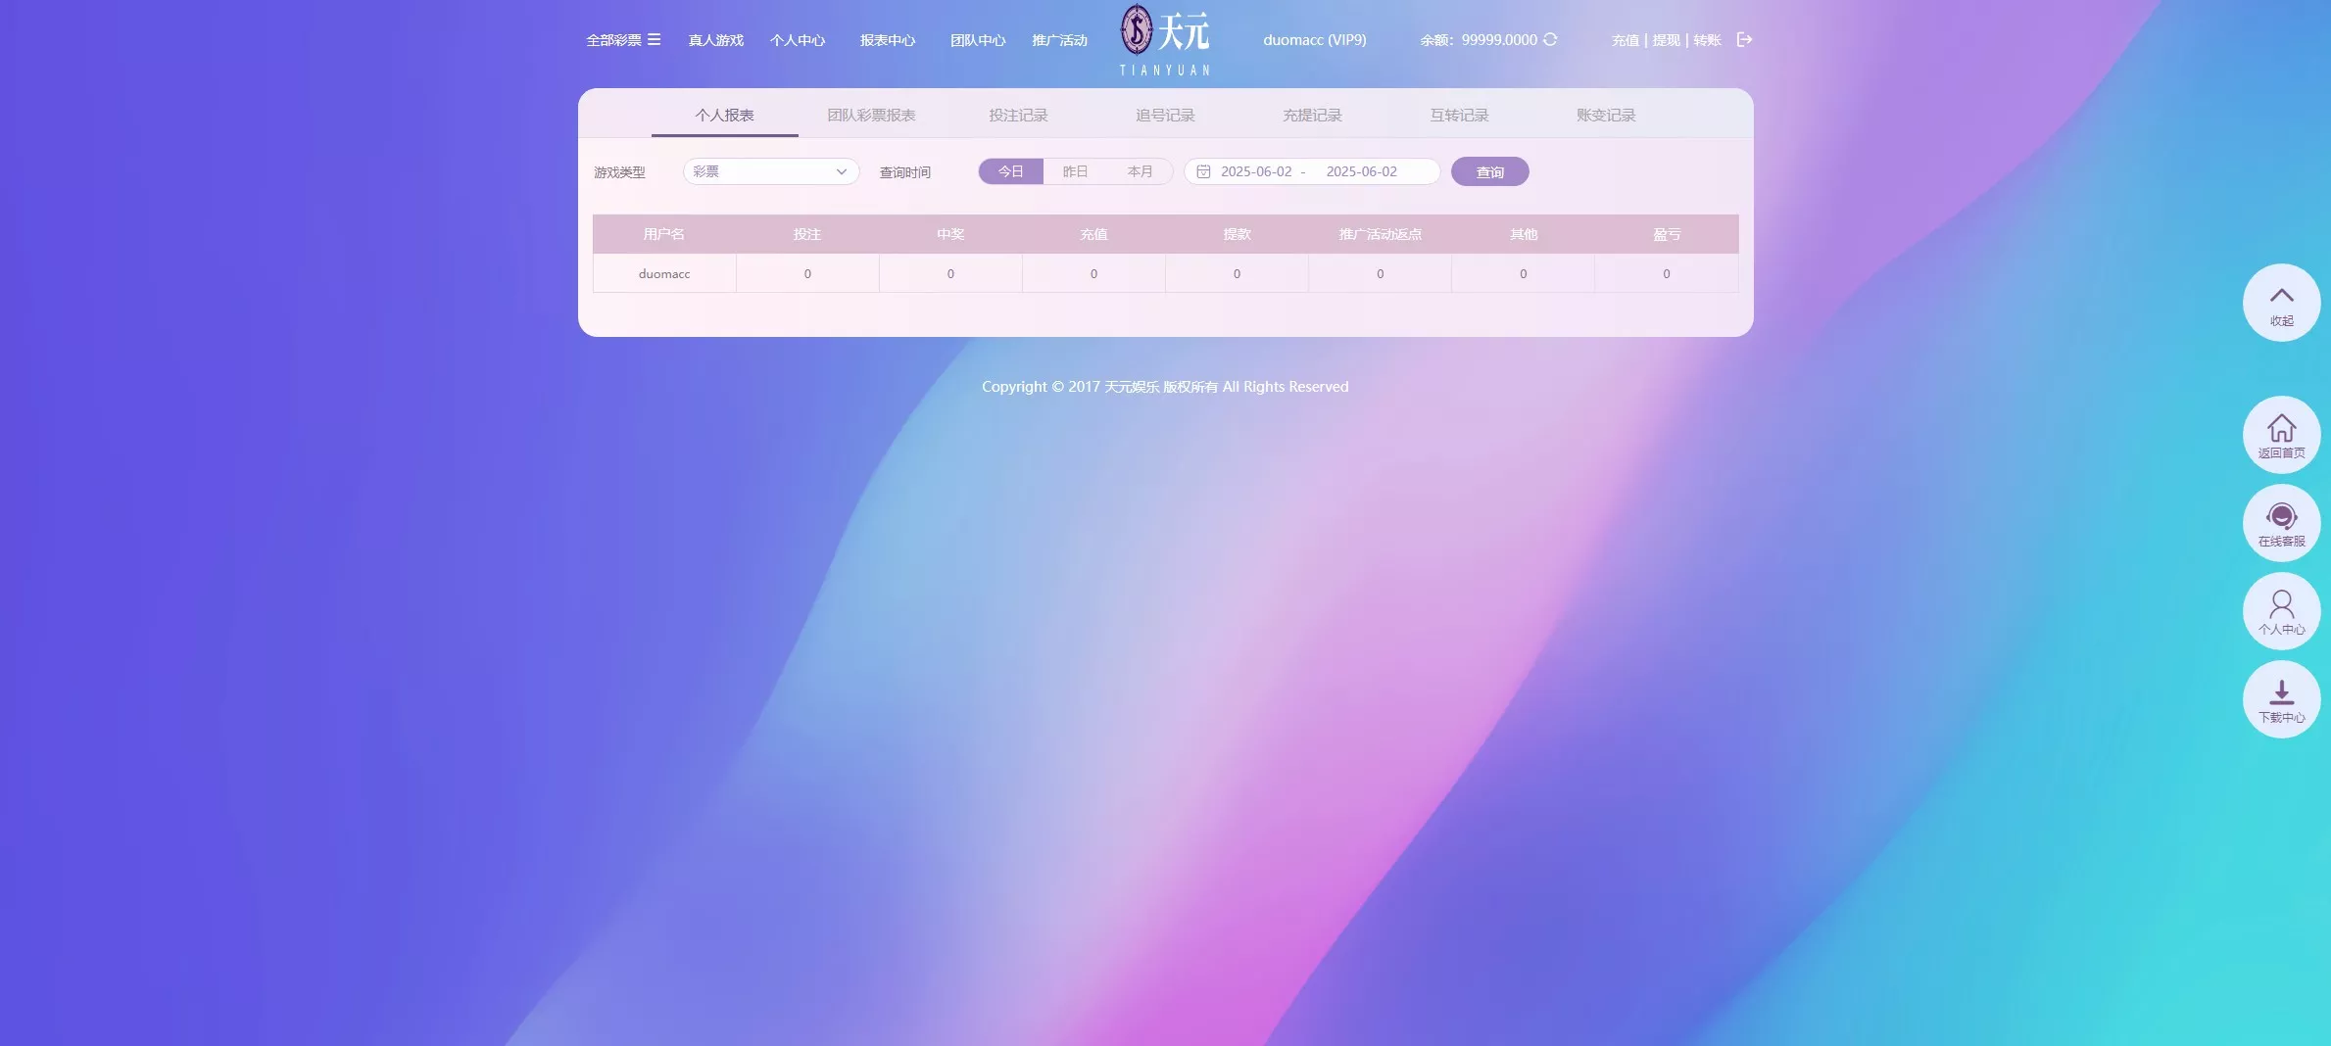Switch to the 团队彩票报表 tab
This screenshot has width=2331, height=1046.
(x=871, y=114)
